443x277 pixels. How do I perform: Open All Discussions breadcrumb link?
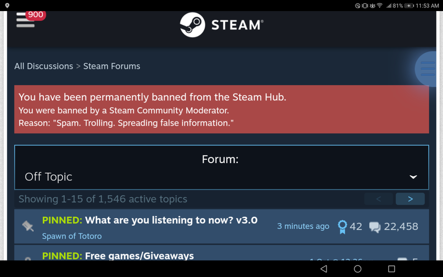click(x=44, y=66)
